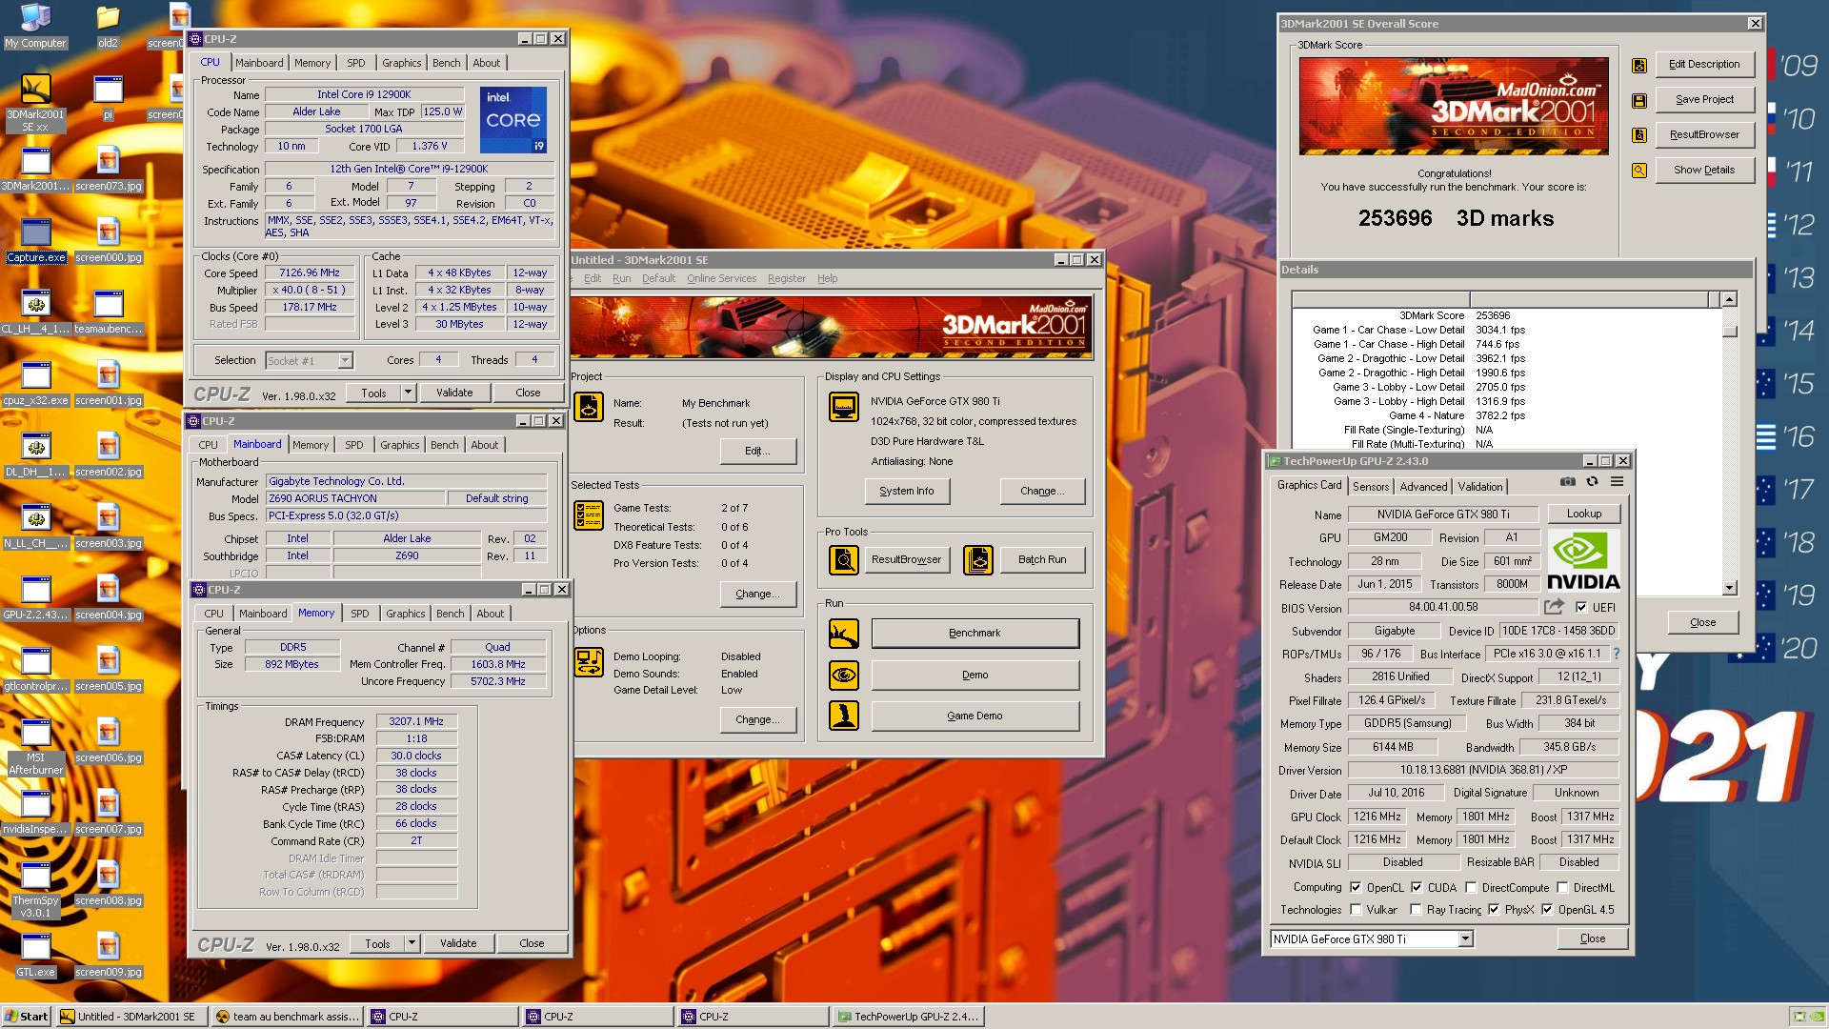Click the Edit button in Project section

(x=757, y=452)
